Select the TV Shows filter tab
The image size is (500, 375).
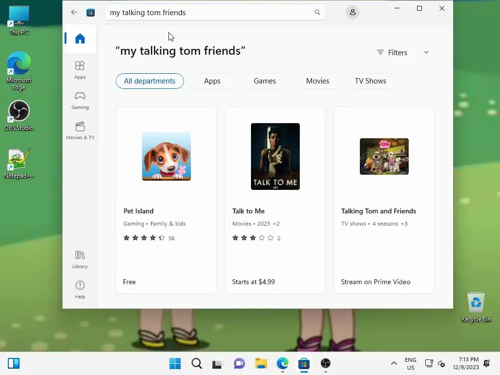point(371,81)
